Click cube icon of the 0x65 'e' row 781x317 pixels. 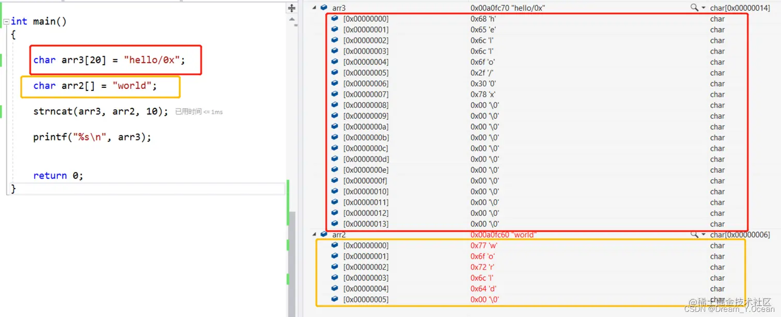[335, 29]
